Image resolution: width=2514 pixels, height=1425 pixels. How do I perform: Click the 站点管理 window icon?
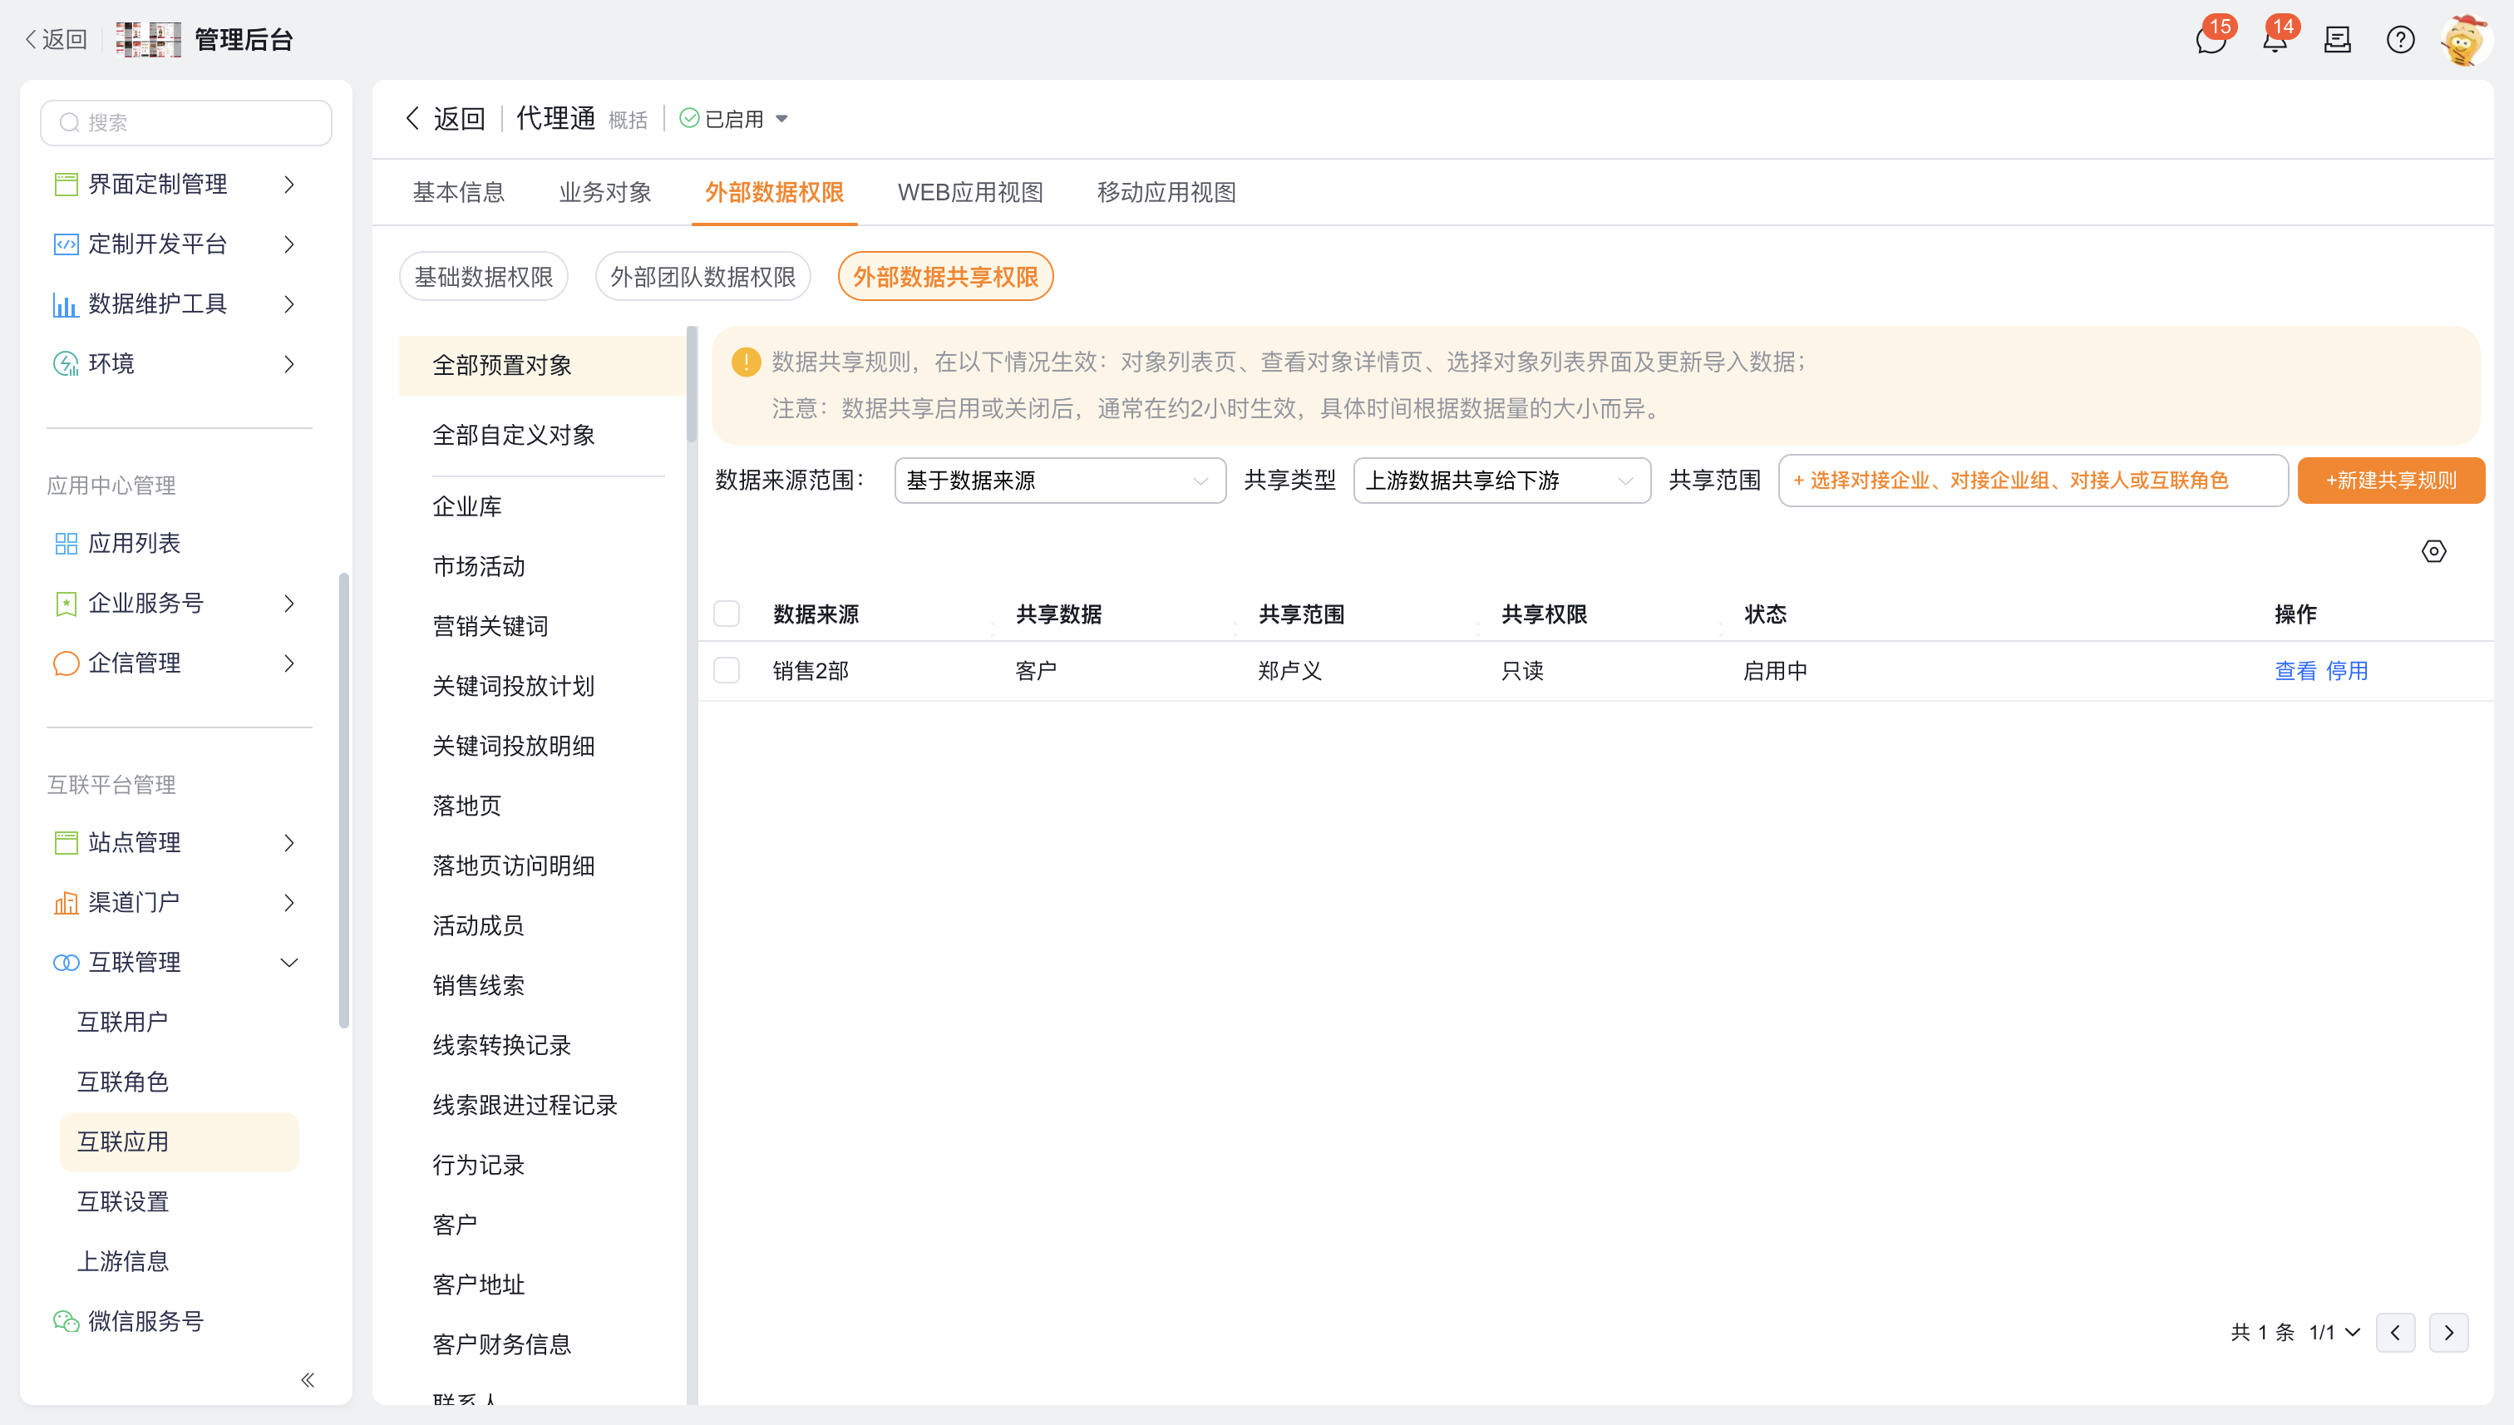tap(66, 843)
